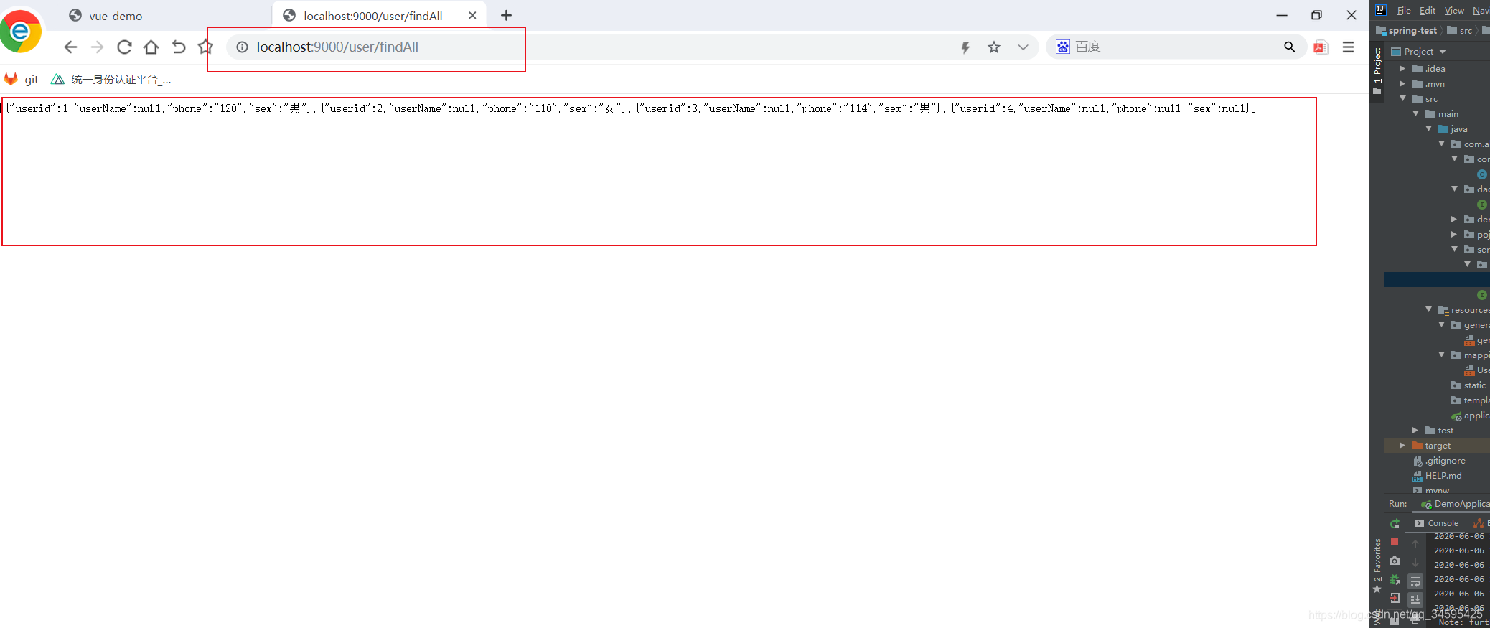Screen dimensions: 1490x628
Task: Open the Console tab in Run panel
Action: pyautogui.click(x=1436, y=523)
